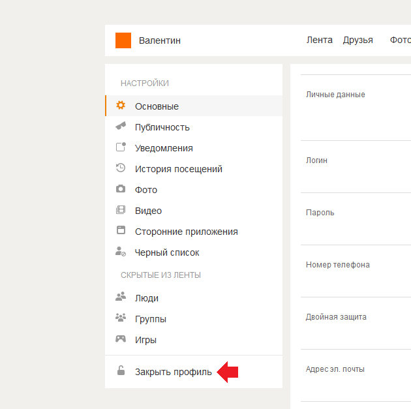This screenshot has width=411, height=409.
Task: Click the gear icon beside Основные
Action: tap(121, 106)
